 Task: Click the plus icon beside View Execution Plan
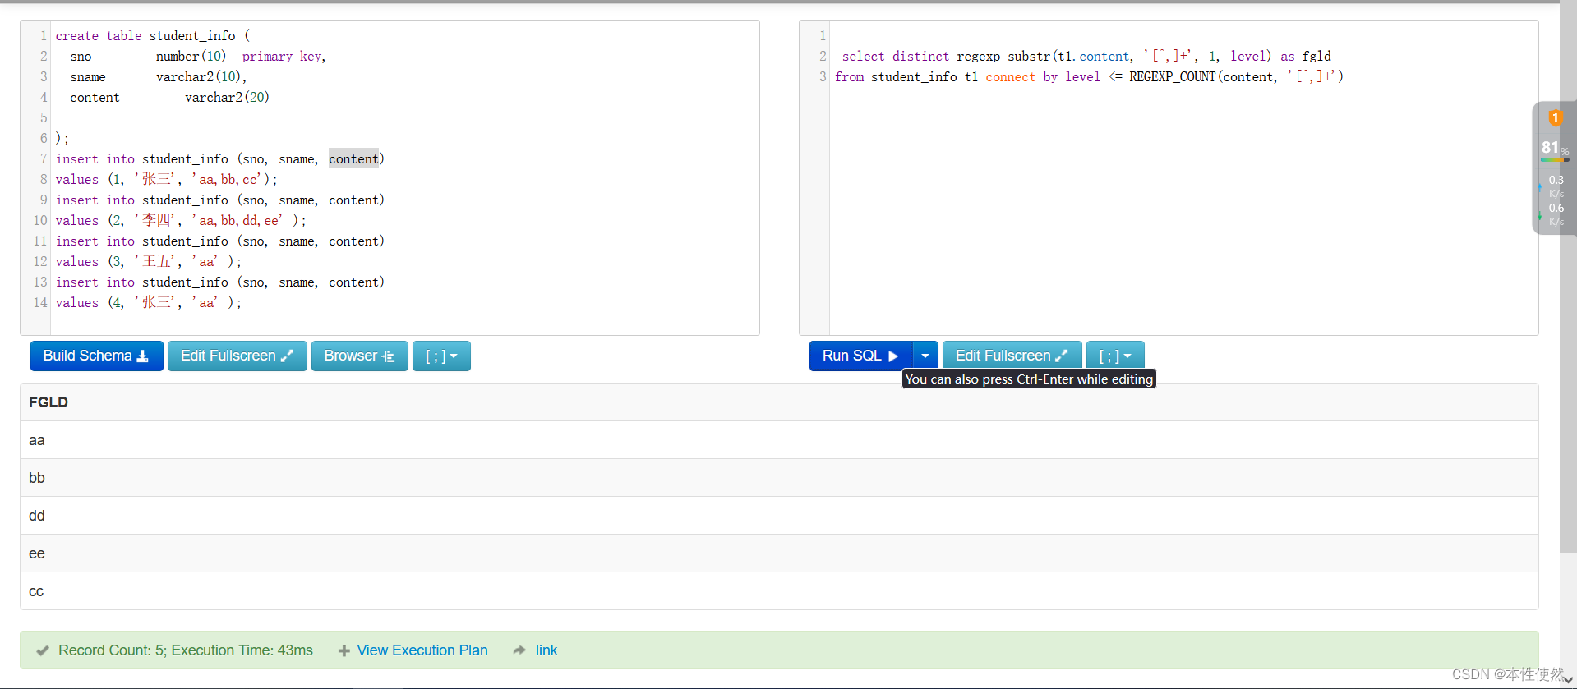[x=344, y=650]
